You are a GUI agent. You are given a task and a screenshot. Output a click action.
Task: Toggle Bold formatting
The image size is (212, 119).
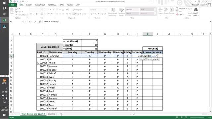(x=31, y=14)
